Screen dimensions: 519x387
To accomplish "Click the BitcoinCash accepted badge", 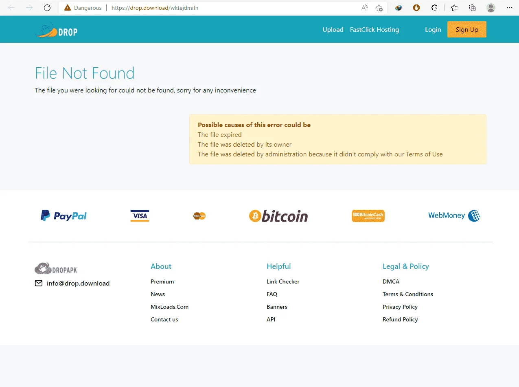I will [x=368, y=216].
